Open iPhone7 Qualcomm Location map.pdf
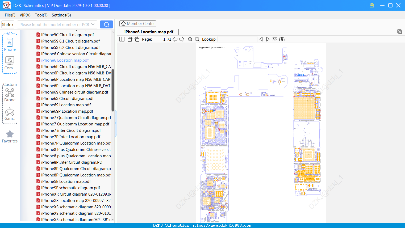The image size is (405, 228). 75,124
